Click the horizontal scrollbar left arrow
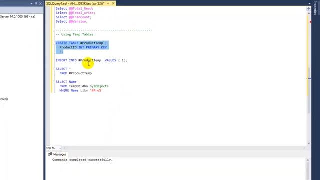Viewport: 320px width, 180px height. coord(64,148)
